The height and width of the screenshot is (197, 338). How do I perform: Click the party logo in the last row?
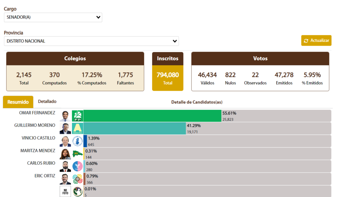pos(78,191)
